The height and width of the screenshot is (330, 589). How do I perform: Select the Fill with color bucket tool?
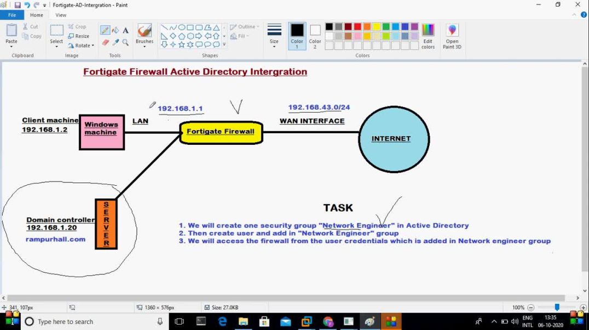click(116, 31)
